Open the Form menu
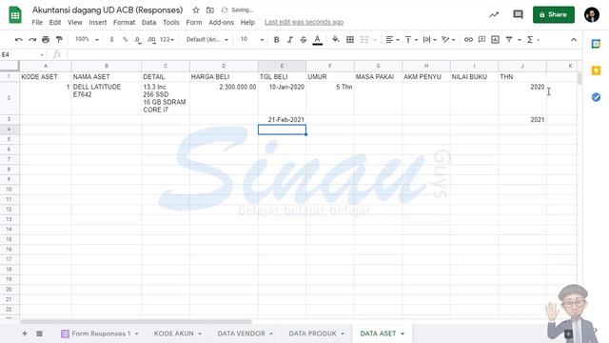609x343 pixels. click(194, 23)
